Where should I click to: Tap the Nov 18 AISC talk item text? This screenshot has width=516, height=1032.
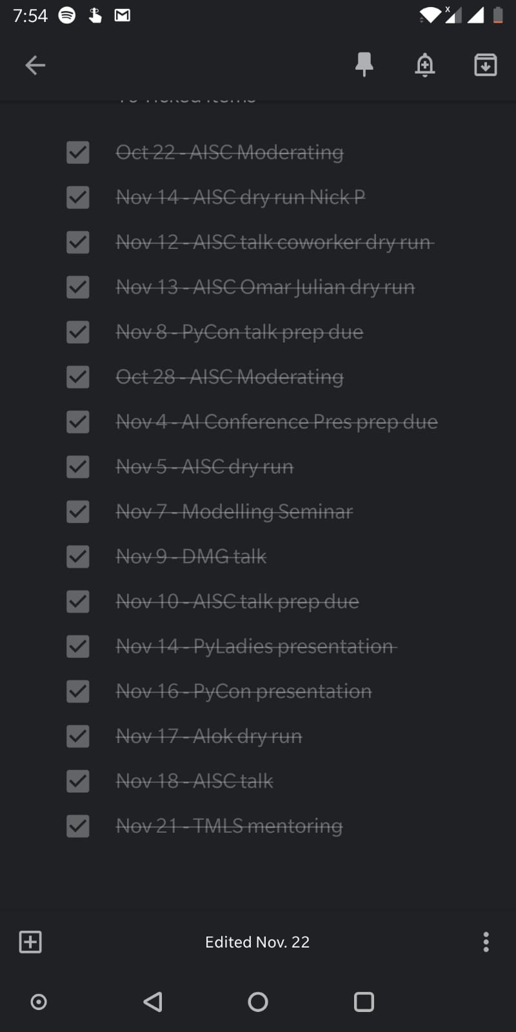click(x=194, y=781)
